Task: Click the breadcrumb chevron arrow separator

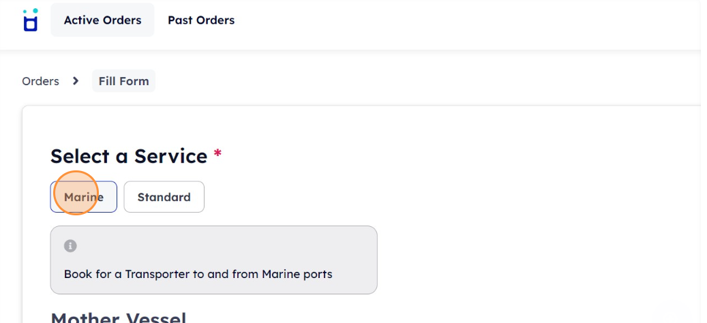Action: click(x=76, y=81)
